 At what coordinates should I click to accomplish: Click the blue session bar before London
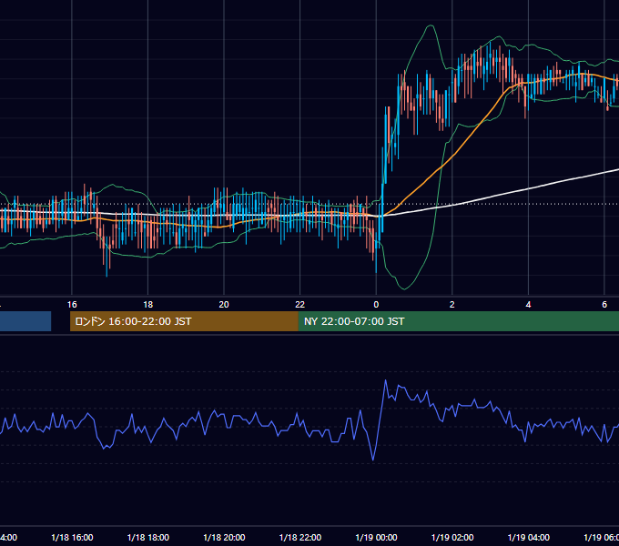click(25, 321)
